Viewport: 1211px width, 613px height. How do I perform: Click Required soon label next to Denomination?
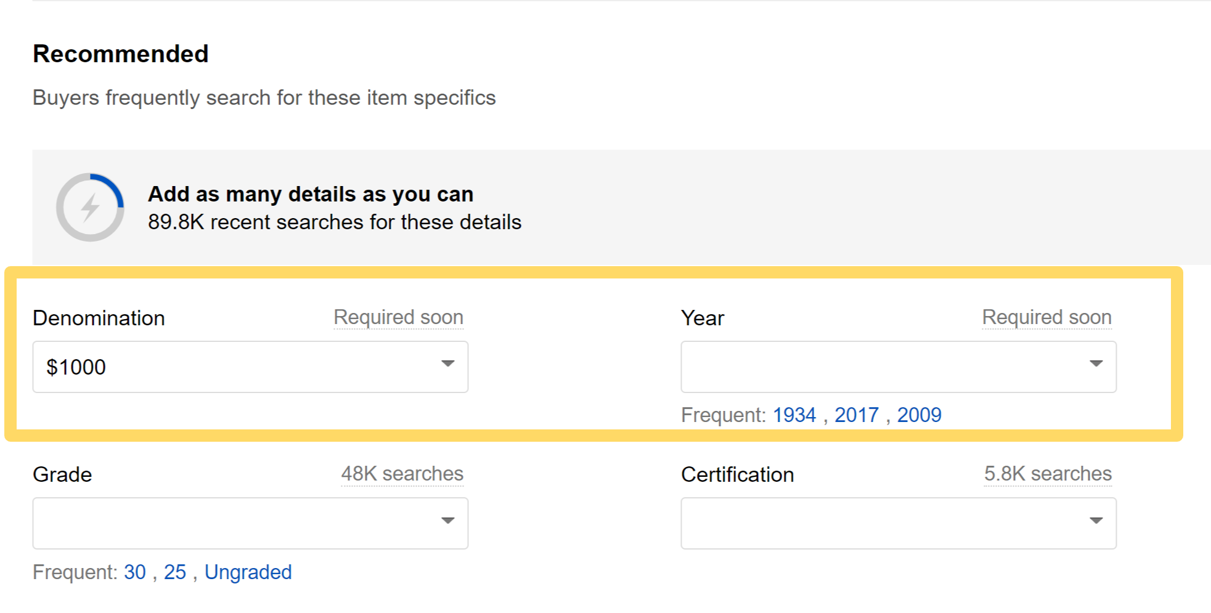(398, 317)
